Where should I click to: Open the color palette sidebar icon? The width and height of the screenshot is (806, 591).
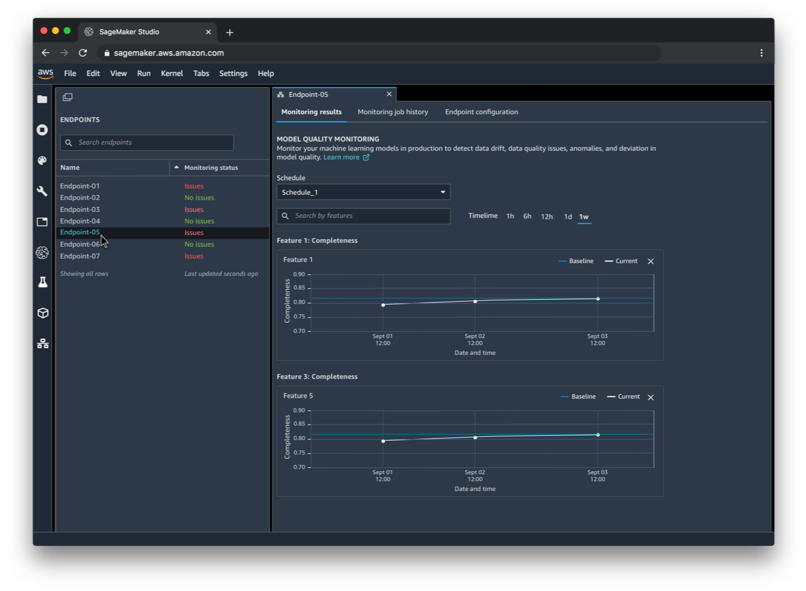tap(42, 161)
